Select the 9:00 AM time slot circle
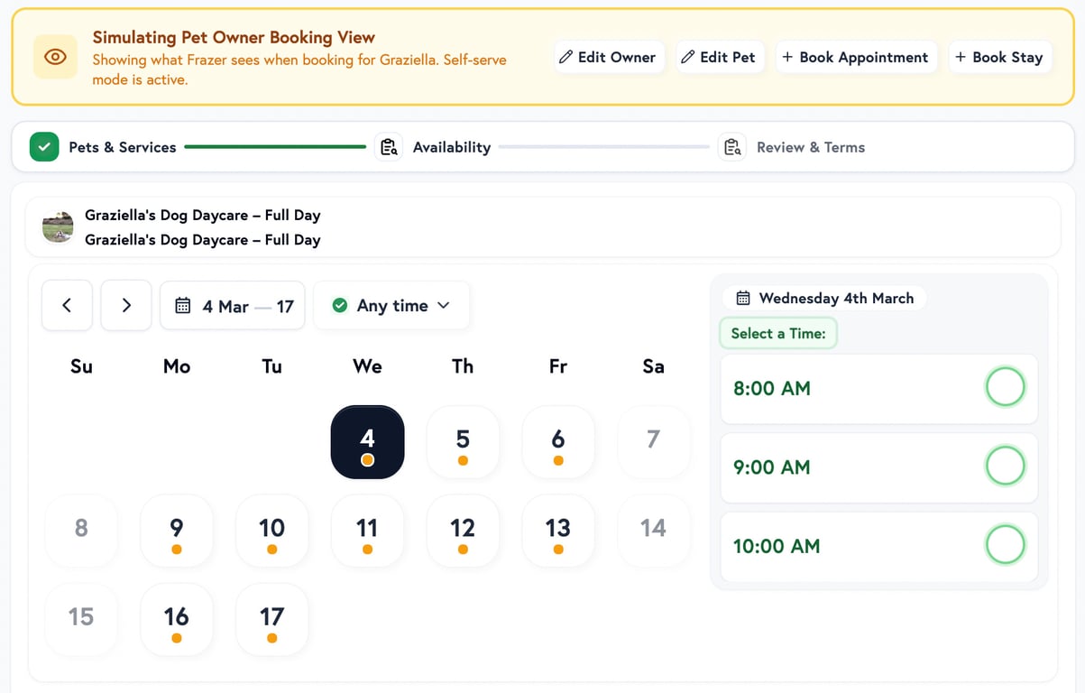The height and width of the screenshot is (693, 1085). point(1005,466)
